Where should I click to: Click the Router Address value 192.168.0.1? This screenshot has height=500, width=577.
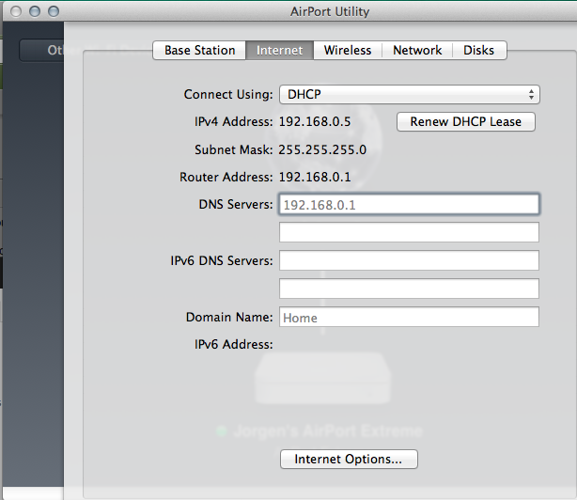[x=315, y=178]
